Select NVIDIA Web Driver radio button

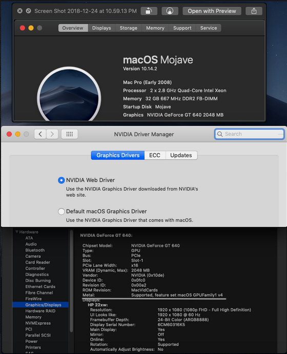click(61, 180)
